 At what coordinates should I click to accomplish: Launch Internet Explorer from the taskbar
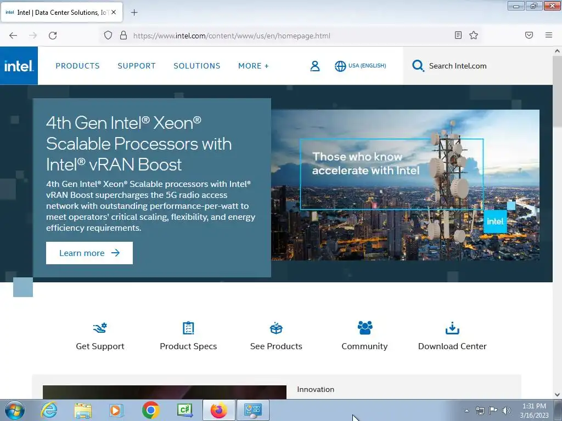(x=49, y=410)
